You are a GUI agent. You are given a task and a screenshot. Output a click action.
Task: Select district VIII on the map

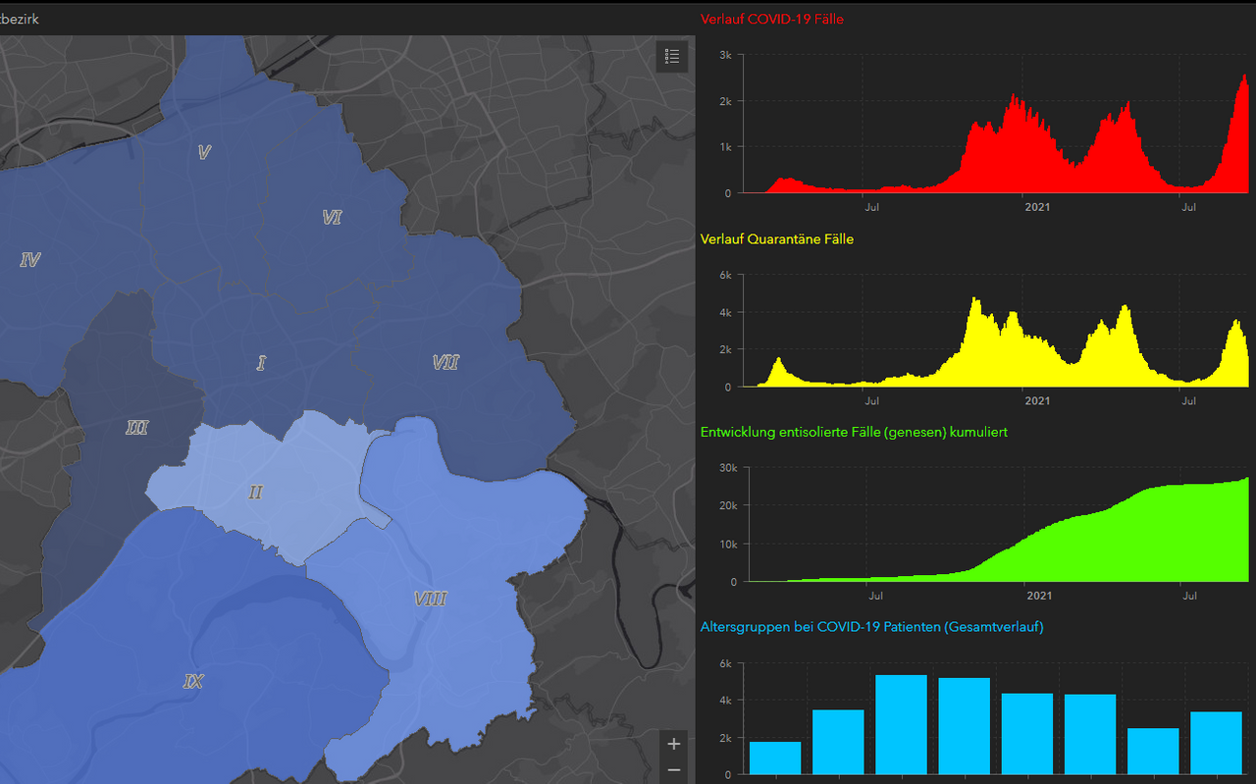click(x=430, y=599)
